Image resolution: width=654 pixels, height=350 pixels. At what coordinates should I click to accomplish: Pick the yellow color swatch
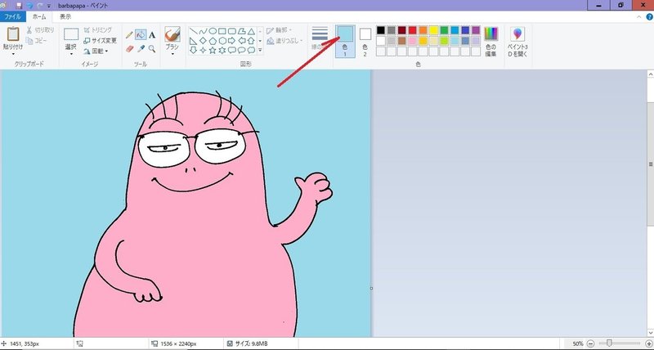coord(434,30)
